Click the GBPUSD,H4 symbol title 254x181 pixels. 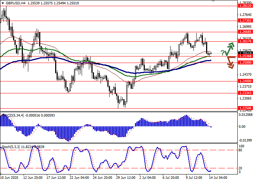coord(16,3)
